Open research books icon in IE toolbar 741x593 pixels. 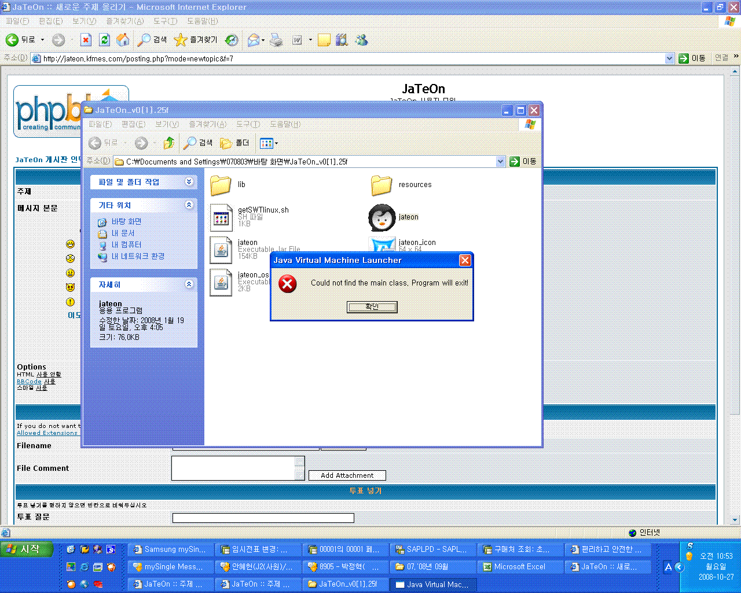(x=342, y=40)
